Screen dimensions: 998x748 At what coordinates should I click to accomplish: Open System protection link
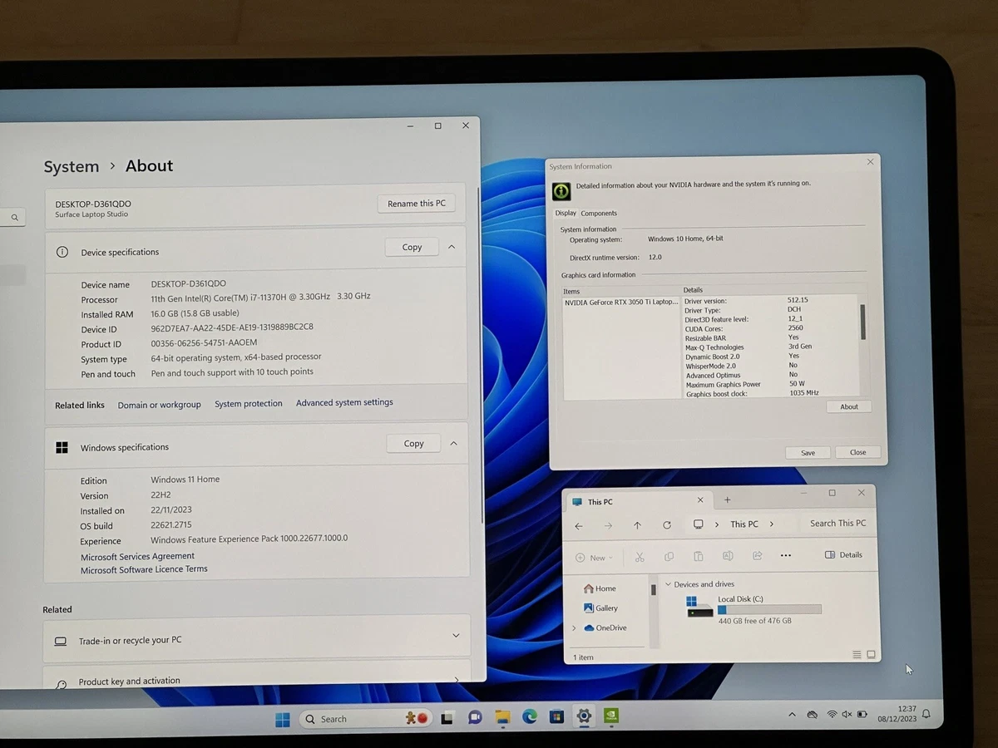click(249, 404)
